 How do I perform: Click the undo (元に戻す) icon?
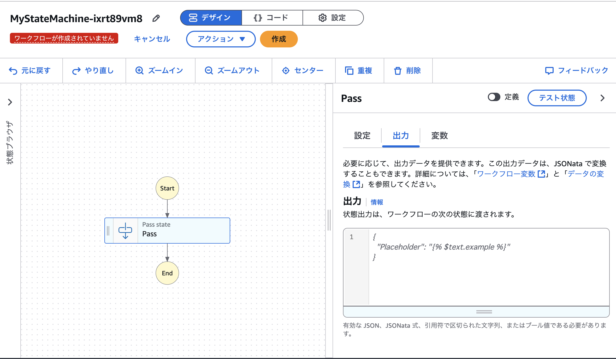coord(14,70)
